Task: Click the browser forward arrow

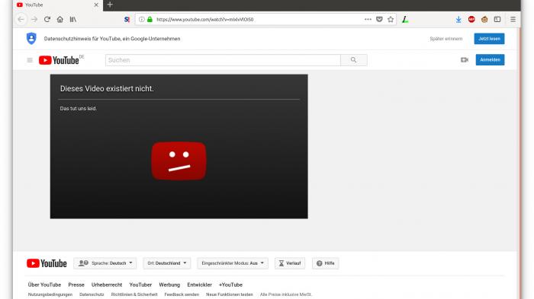Action: (x=34, y=19)
